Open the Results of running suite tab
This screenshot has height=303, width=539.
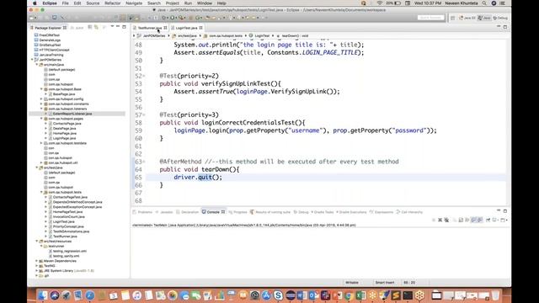click(270, 212)
